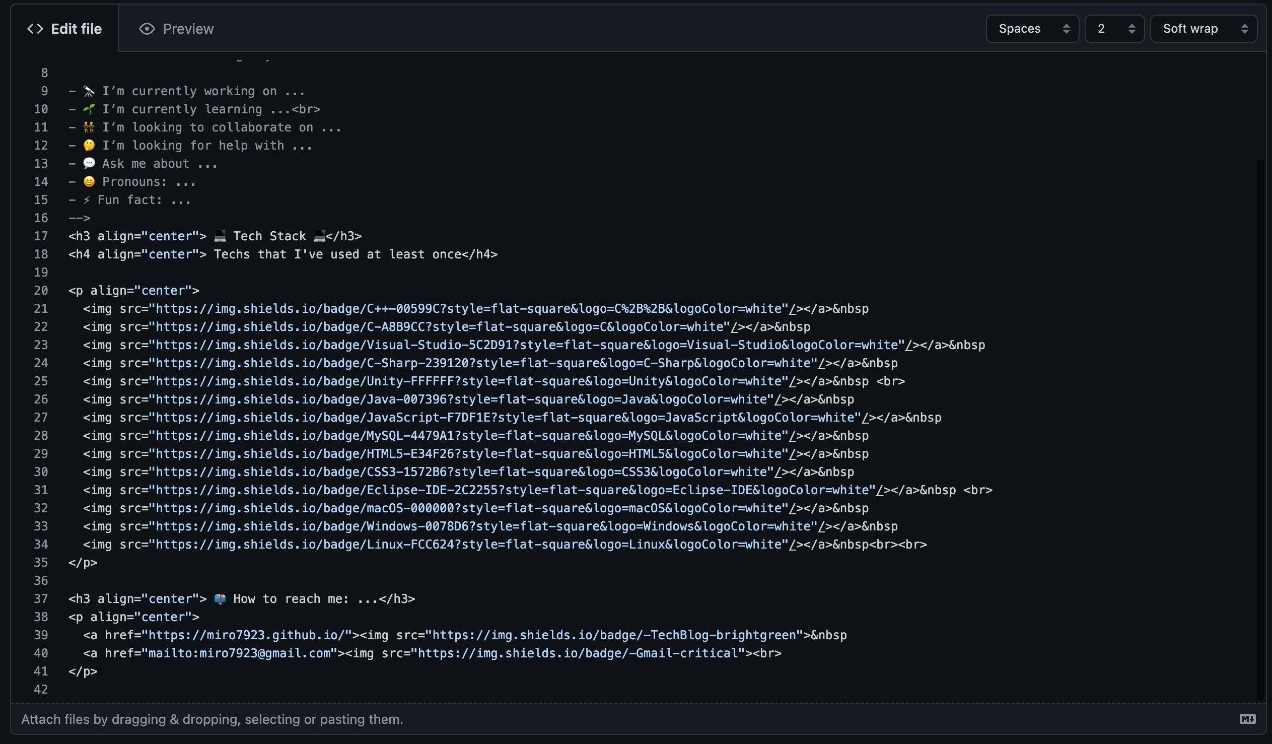Viewport: 1272px width, 744px height.
Task: Click the closing p tag on line 41
Action: [x=83, y=671]
